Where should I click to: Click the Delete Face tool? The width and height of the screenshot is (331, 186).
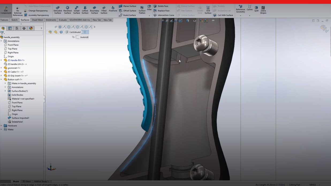point(161,6)
